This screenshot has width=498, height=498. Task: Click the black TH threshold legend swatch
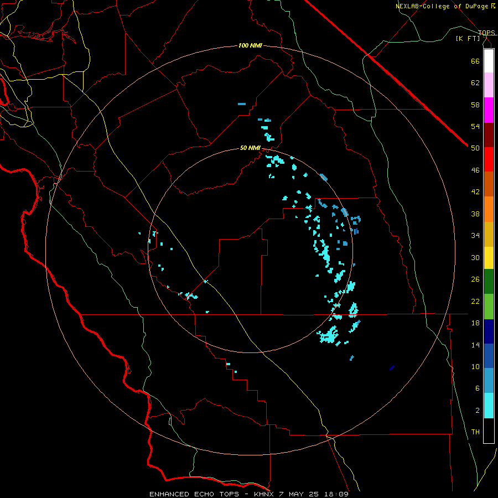[x=489, y=430]
